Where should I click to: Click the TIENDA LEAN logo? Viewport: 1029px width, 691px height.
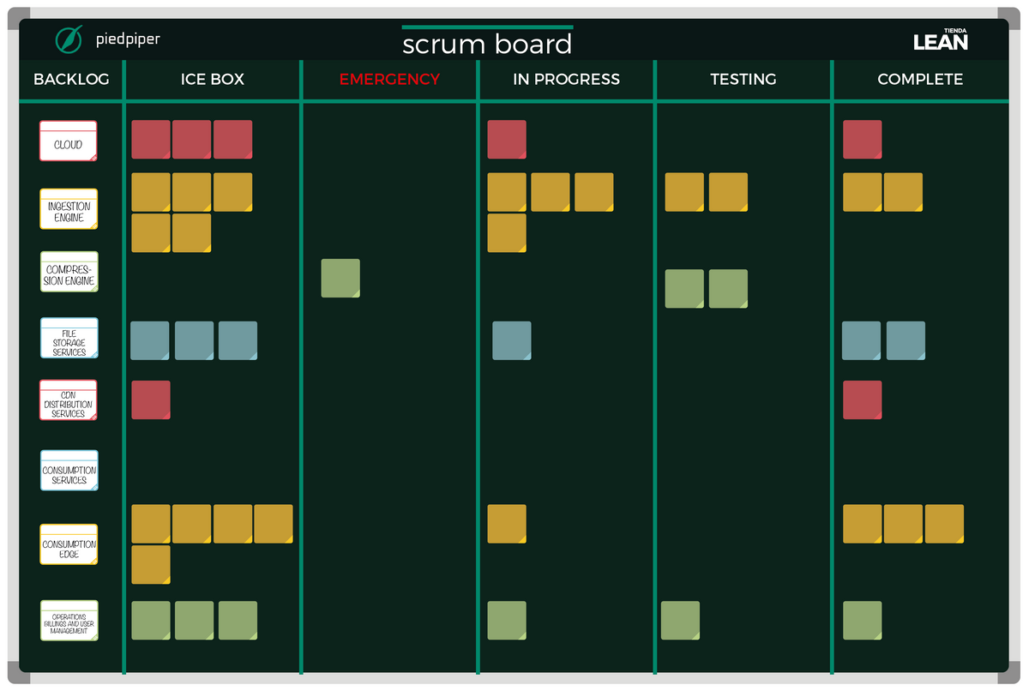[x=942, y=38]
